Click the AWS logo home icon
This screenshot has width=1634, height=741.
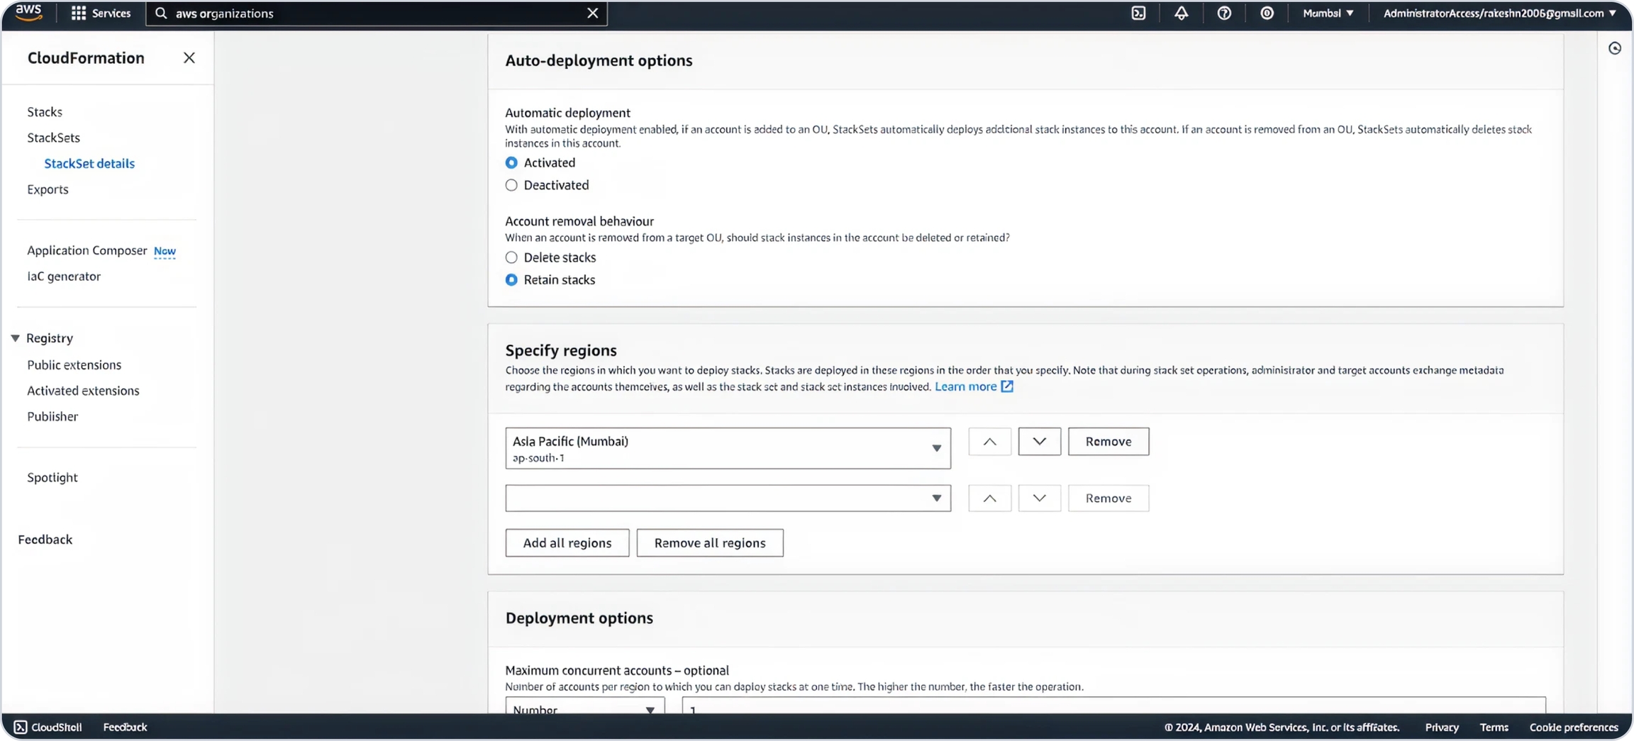[x=28, y=13]
